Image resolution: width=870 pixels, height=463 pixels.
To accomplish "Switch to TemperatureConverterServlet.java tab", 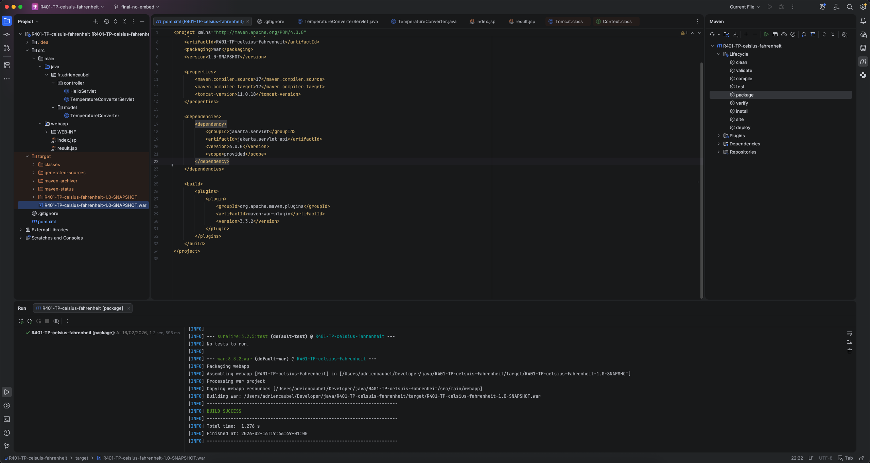I will point(341,21).
